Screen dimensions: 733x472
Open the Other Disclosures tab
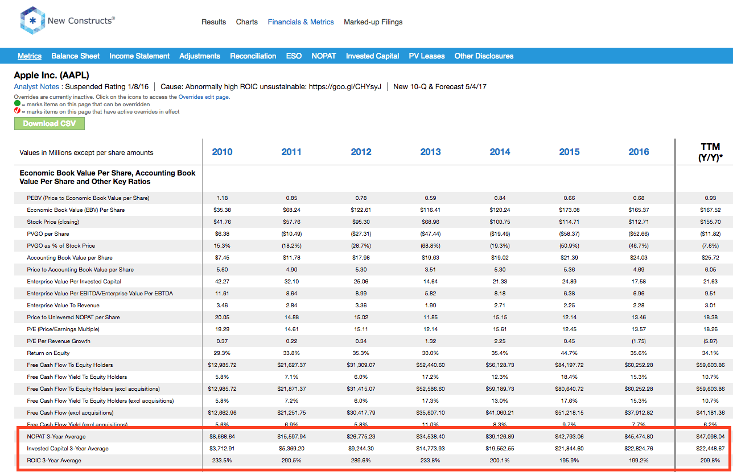pyautogui.click(x=484, y=56)
